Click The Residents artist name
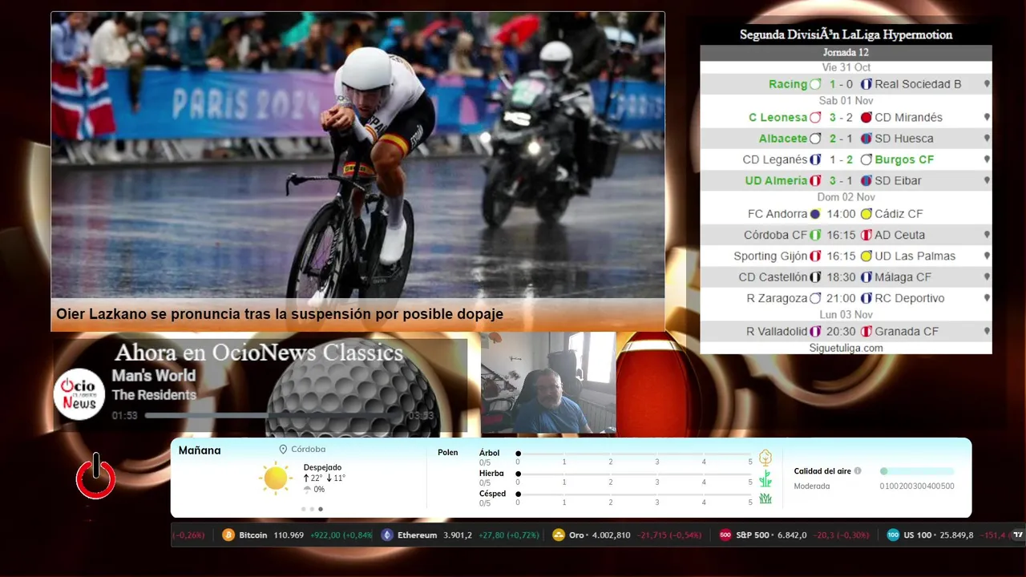The image size is (1026, 577). tap(154, 395)
